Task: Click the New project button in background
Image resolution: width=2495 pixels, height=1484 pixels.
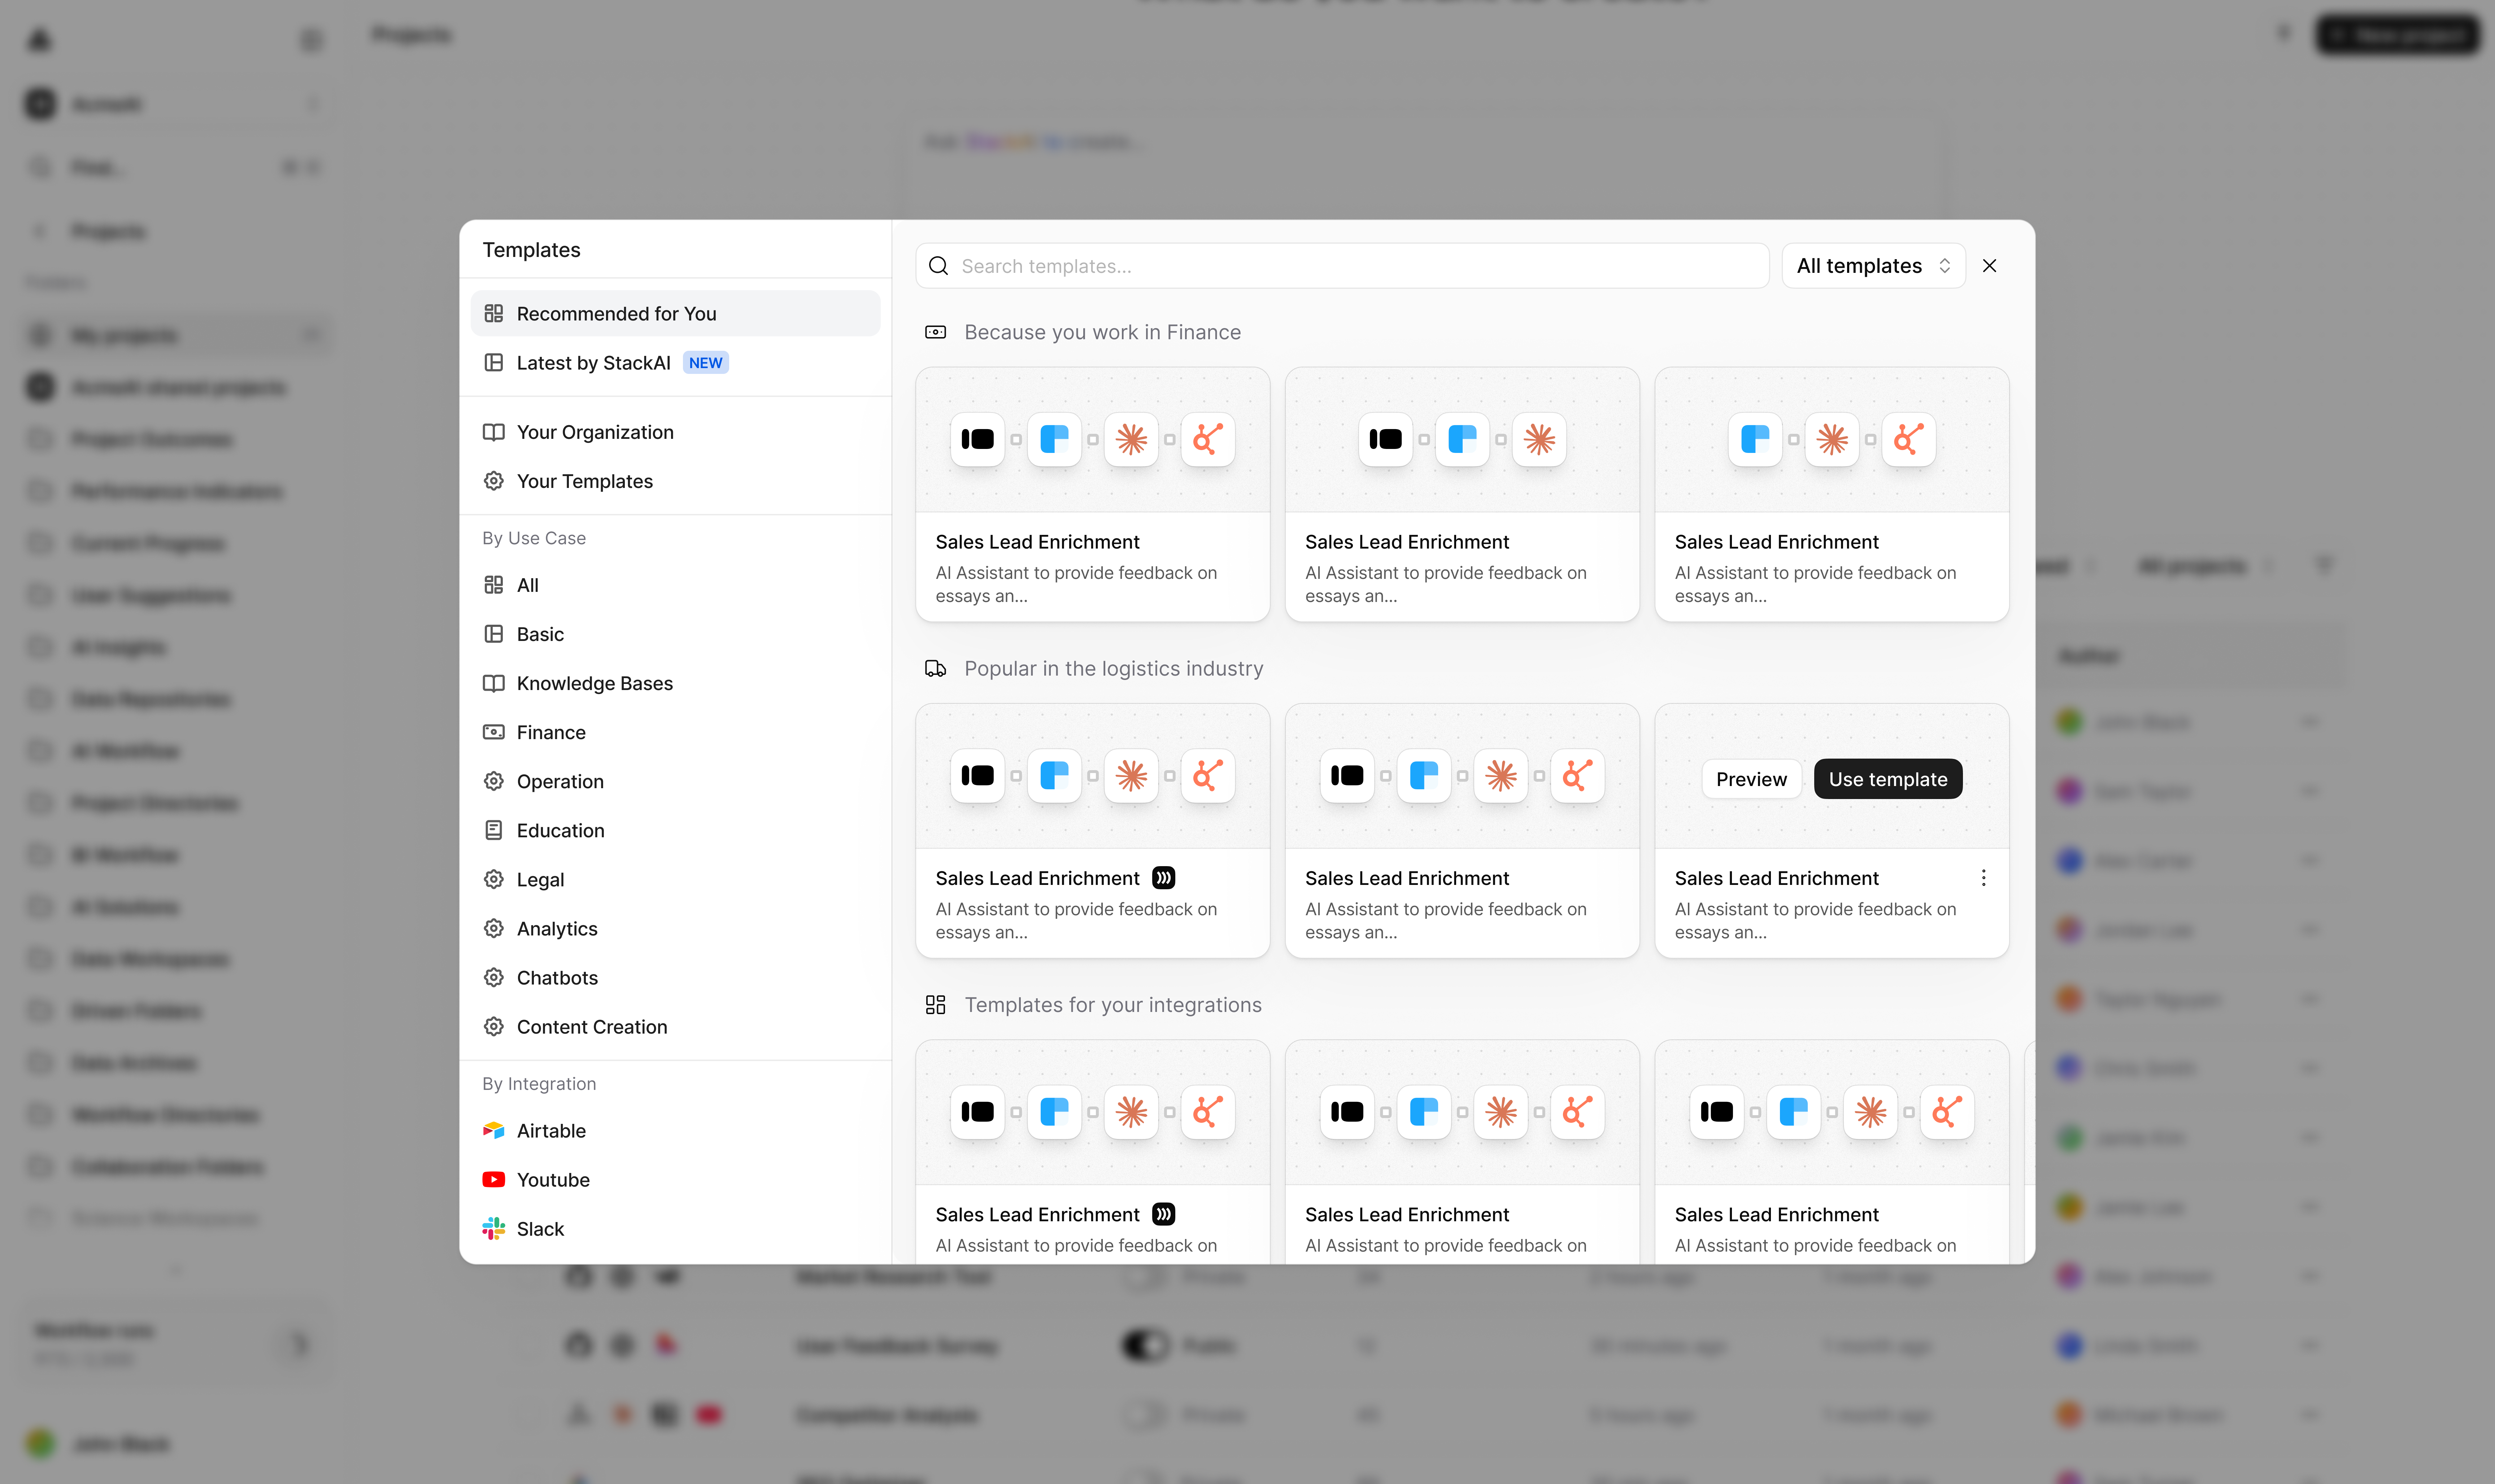Action: click(2397, 35)
